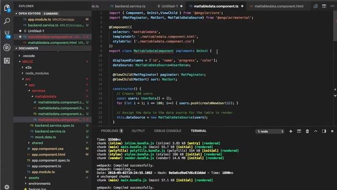
Task: Open the Manage gear at bottom left
Action: coord(7,187)
